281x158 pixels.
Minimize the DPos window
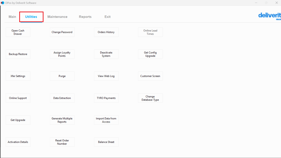(x=256, y=3)
